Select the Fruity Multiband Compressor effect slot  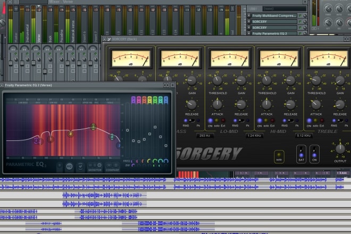[x=274, y=15]
